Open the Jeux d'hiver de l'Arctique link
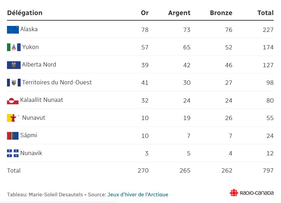The image size is (281, 203). tap(138, 195)
